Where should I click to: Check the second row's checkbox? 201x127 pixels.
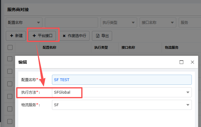click(x=10, y=71)
